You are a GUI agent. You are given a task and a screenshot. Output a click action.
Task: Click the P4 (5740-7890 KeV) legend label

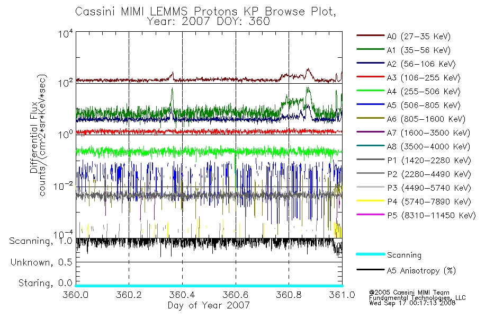click(429, 202)
